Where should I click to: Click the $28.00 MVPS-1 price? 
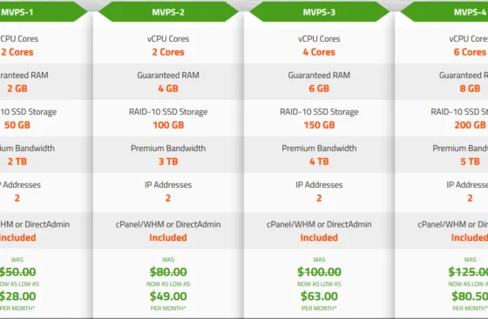pyautogui.click(x=17, y=296)
